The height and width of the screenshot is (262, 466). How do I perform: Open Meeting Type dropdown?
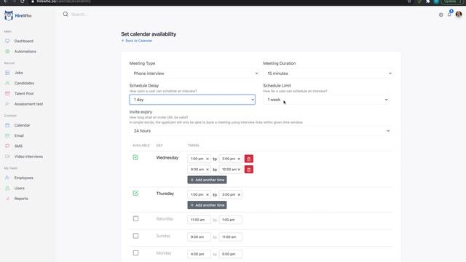pos(194,74)
